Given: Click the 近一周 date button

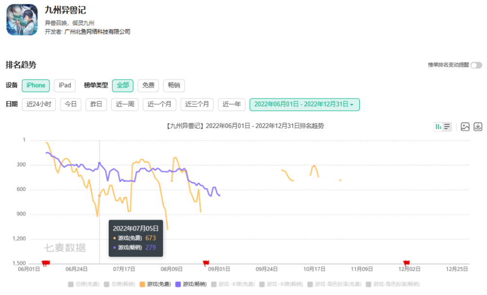Looking at the screenshot, I should coord(125,104).
